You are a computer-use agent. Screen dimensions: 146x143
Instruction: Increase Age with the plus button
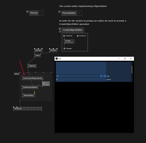(x=105, y=76)
